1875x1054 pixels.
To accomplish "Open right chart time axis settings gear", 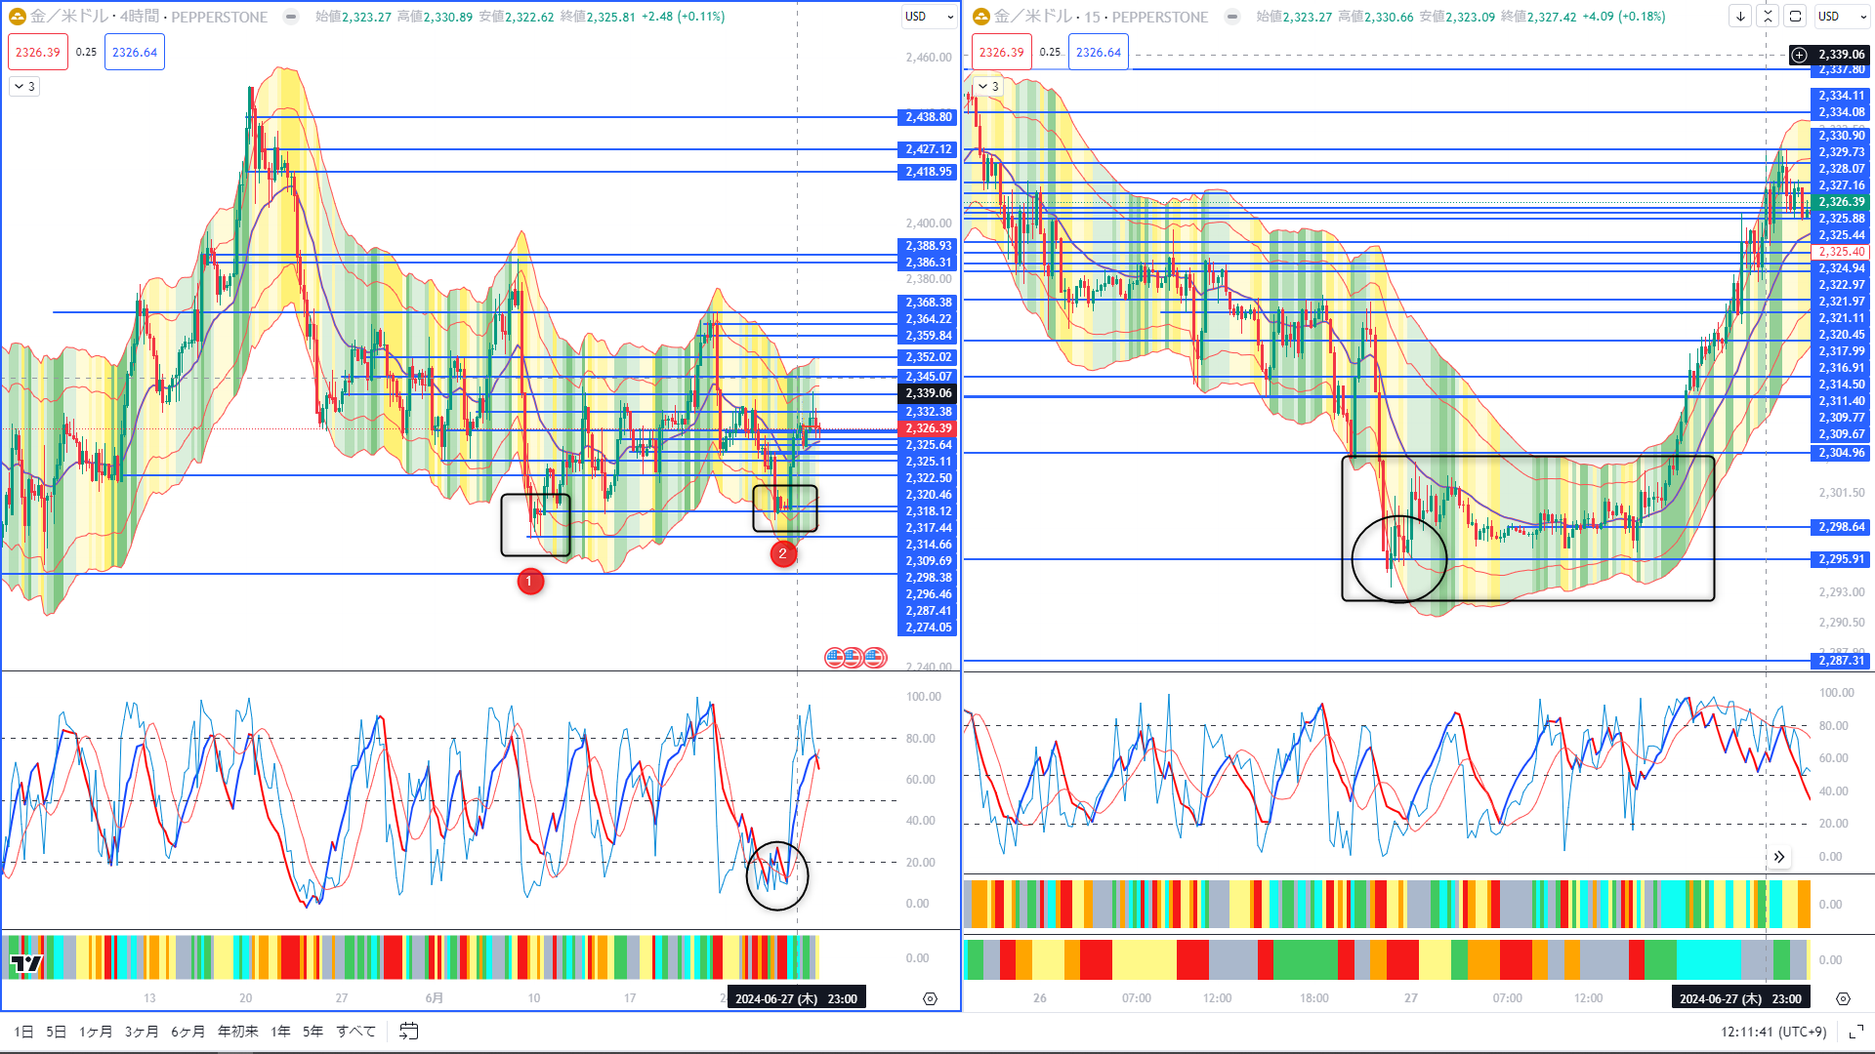I will (1843, 998).
